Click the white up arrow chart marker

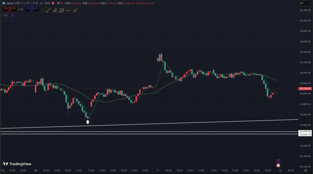[x=88, y=122]
